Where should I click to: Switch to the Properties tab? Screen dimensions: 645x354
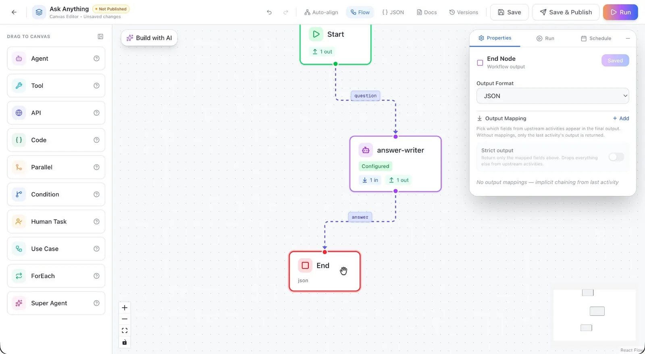click(495, 38)
